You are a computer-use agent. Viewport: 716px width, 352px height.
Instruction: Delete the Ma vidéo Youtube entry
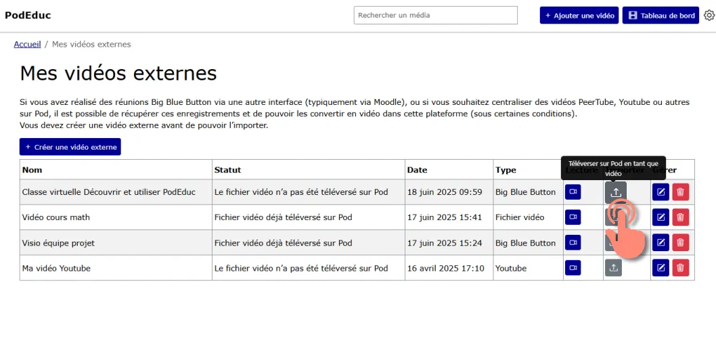click(680, 268)
